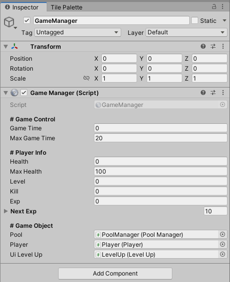Open object picker for Pool field
Image resolution: width=230 pixels, height=282 pixels.
[x=223, y=234]
